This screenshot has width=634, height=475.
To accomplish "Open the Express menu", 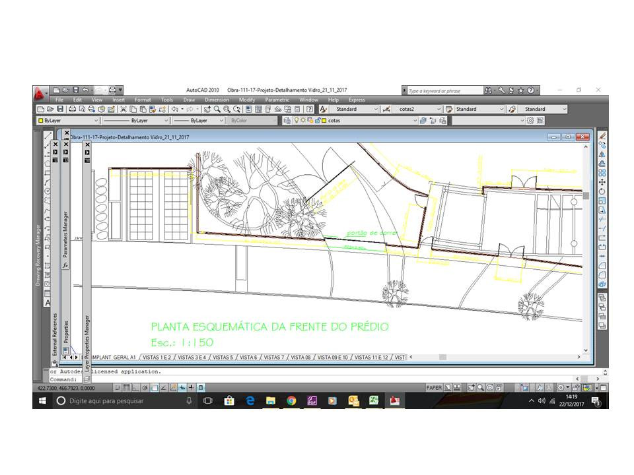I will pyautogui.click(x=357, y=100).
